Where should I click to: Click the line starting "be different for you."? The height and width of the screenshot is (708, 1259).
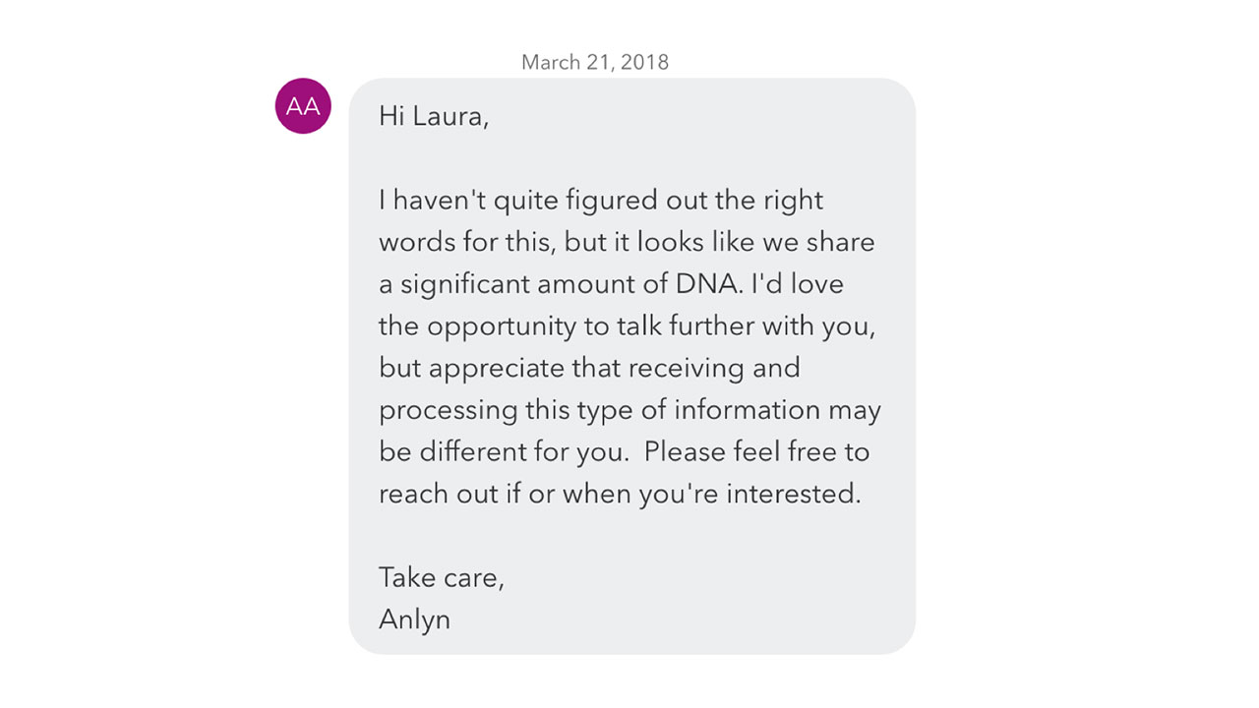624,451
